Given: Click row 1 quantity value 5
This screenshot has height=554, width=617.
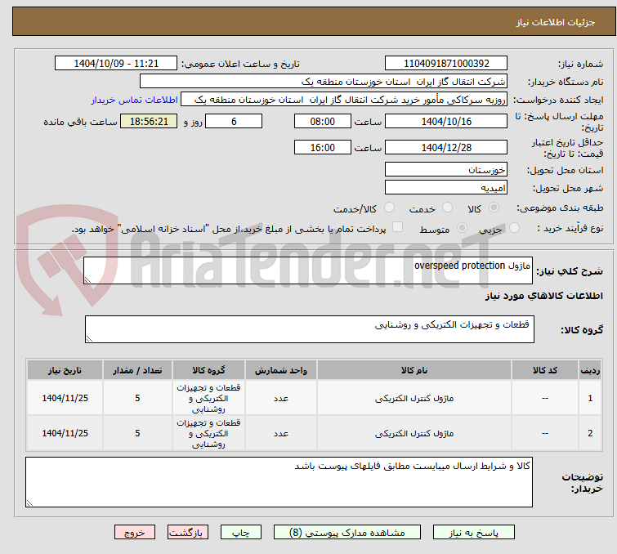Looking at the screenshot, I should click(x=137, y=398).
